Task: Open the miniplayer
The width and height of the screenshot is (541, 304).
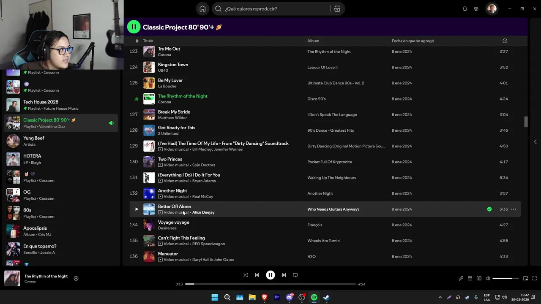Action: (x=525, y=278)
